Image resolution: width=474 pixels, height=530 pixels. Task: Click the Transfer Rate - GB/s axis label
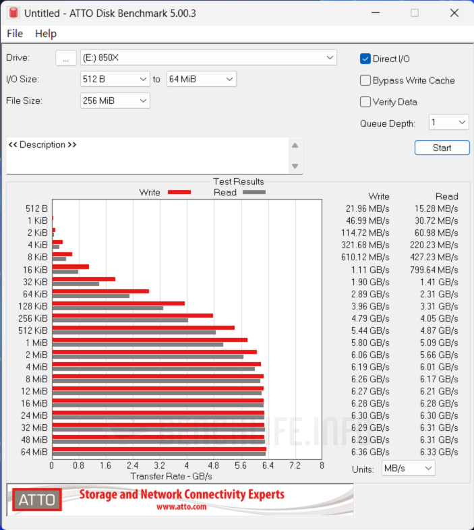point(171,476)
